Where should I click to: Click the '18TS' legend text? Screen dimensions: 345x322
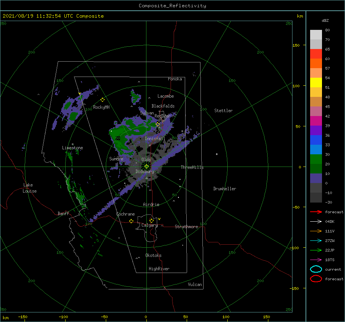pyautogui.click(x=330, y=260)
